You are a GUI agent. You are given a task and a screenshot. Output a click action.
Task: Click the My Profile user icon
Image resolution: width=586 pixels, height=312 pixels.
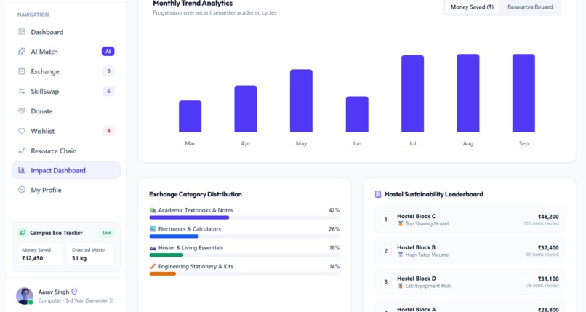coord(22,190)
